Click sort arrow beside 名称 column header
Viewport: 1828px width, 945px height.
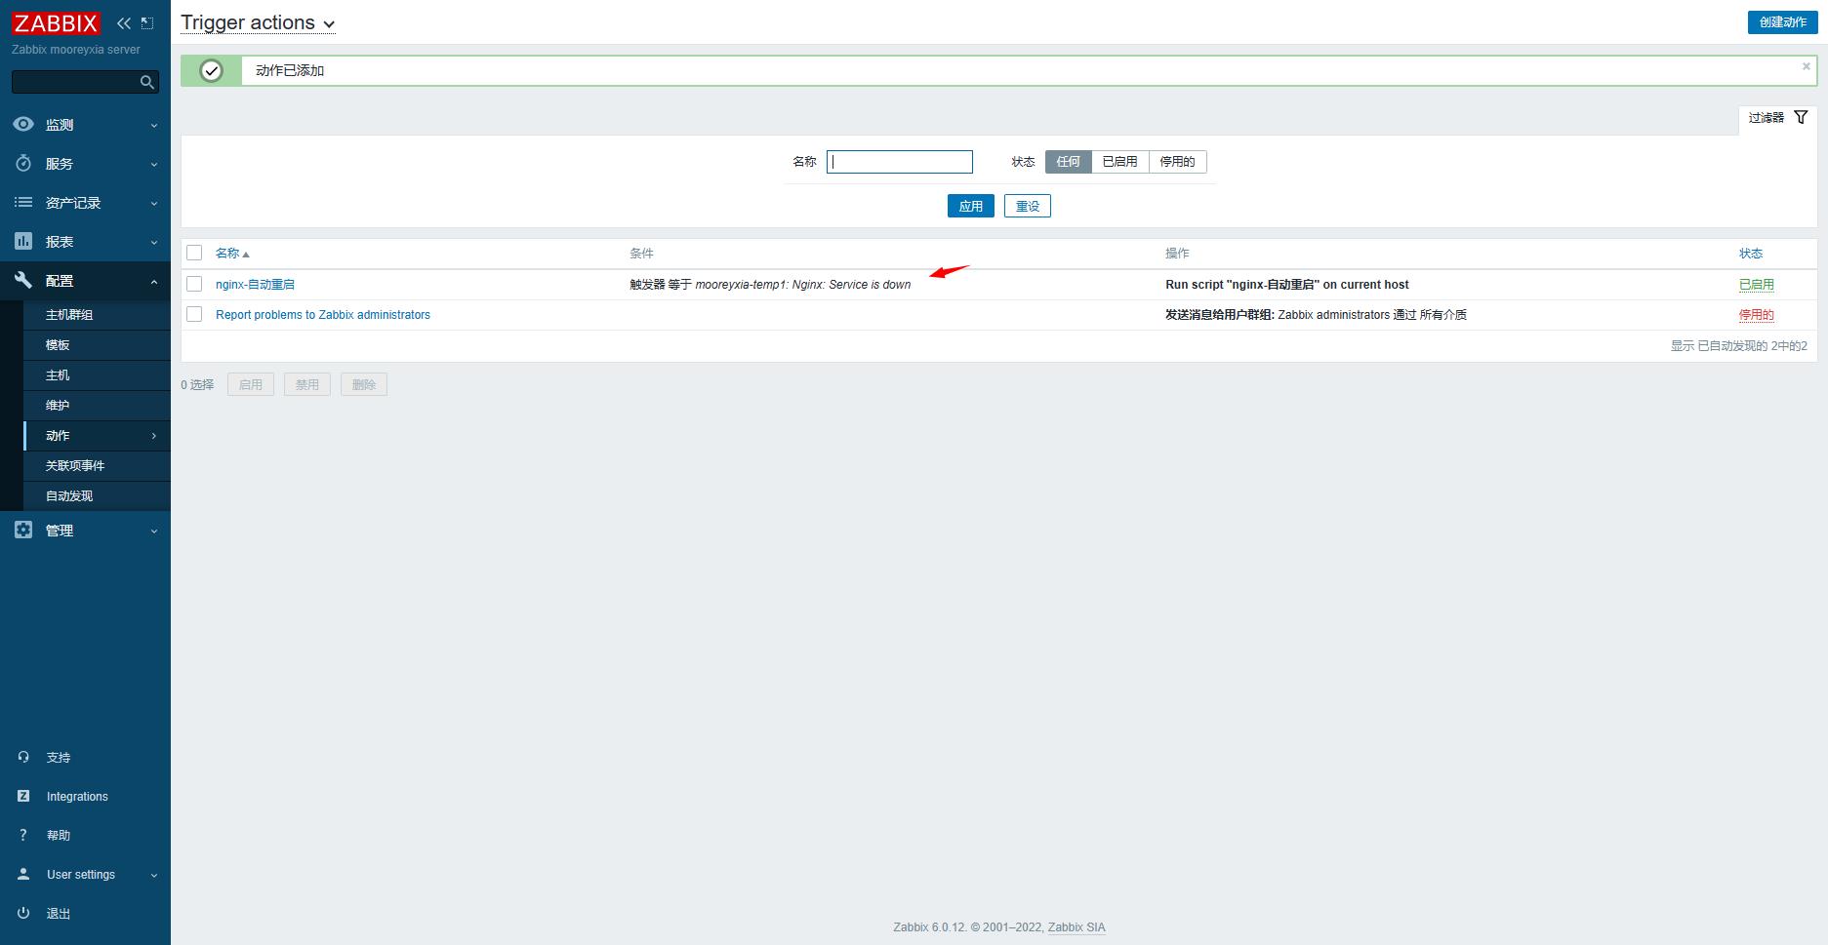click(x=246, y=254)
